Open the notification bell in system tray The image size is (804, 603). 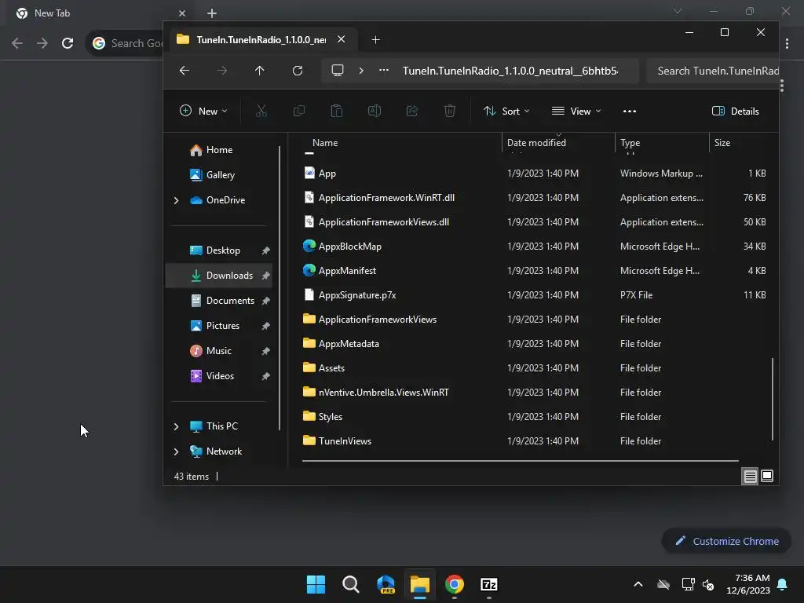[783, 584]
